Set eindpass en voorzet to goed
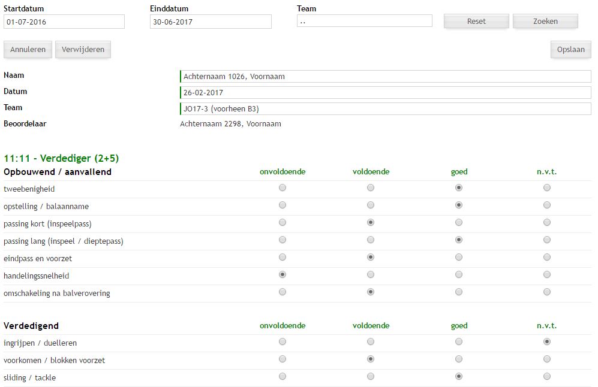This screenshot has height=387, width=598. pos(459,258)
